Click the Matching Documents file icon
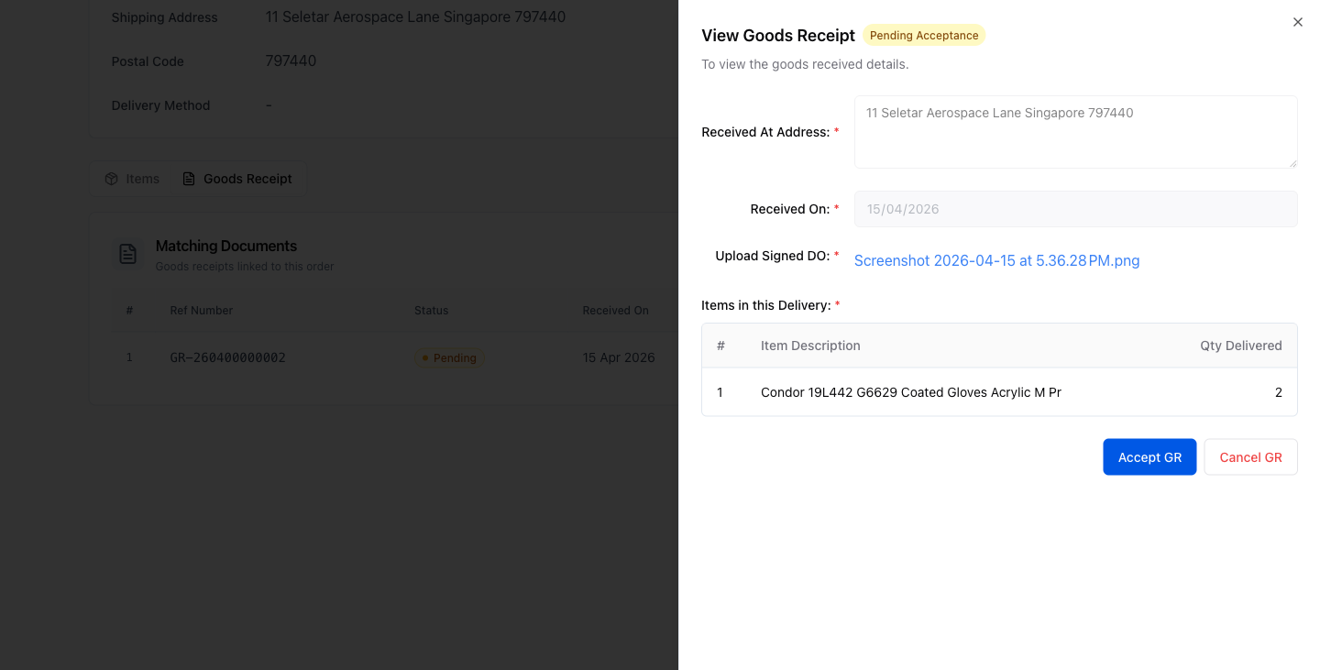The image size is (1320, 670). tap(127, 254)
